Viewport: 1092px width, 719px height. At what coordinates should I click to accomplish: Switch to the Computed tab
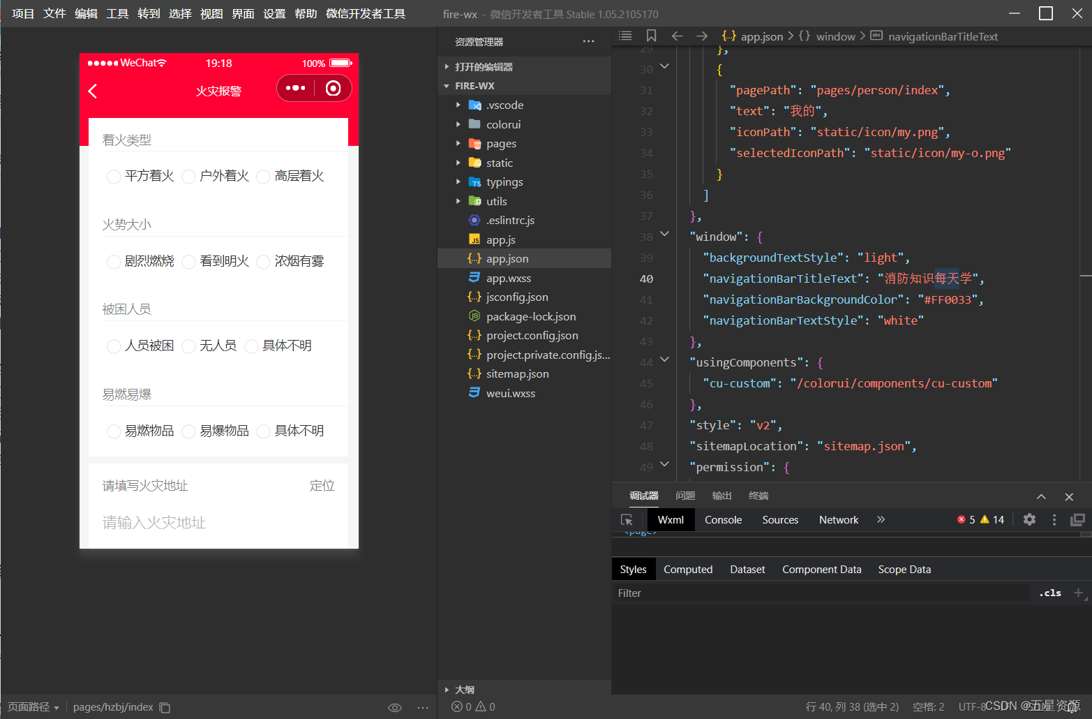coord(688,569)
